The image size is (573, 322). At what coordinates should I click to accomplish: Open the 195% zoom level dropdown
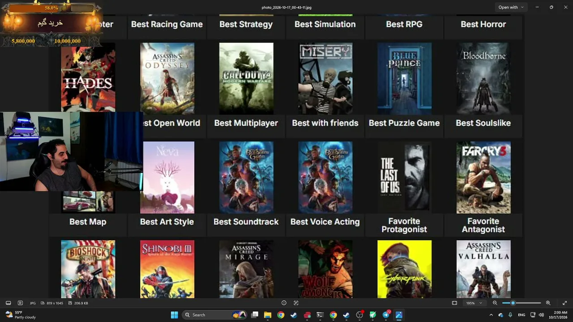click(474, 303)
